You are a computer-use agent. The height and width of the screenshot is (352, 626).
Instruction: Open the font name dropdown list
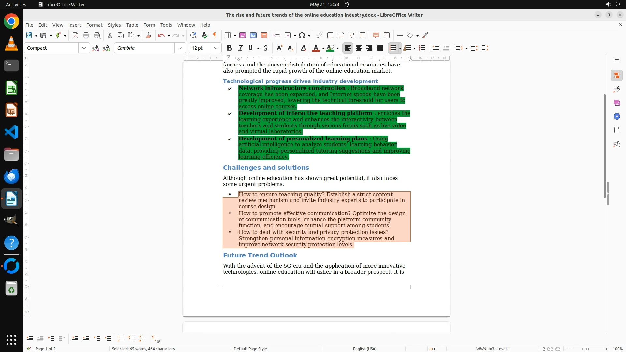click(180, 48)
